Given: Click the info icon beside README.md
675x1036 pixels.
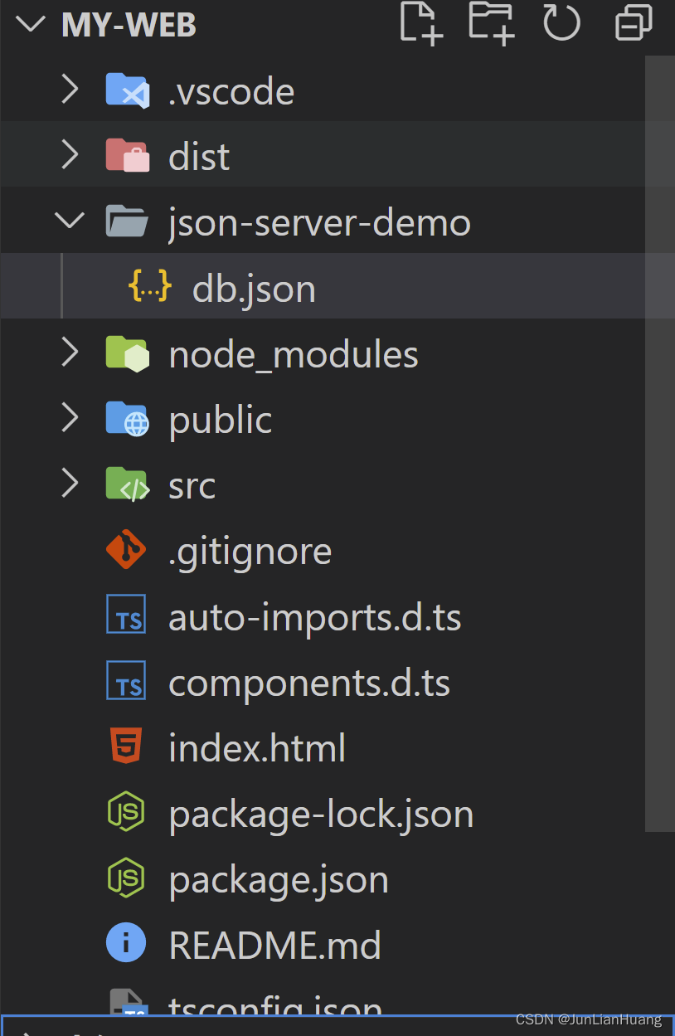Looking at the screenshot, I should pyautogui.click(x=126, y=943).
